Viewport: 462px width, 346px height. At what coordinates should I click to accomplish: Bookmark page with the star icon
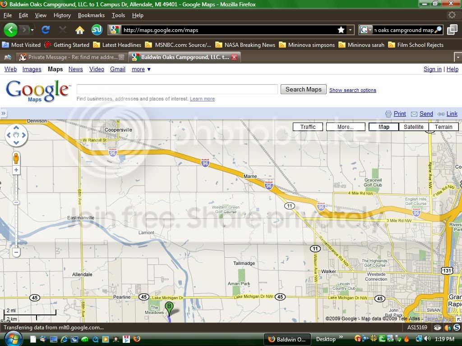click(x=341, y=30)
